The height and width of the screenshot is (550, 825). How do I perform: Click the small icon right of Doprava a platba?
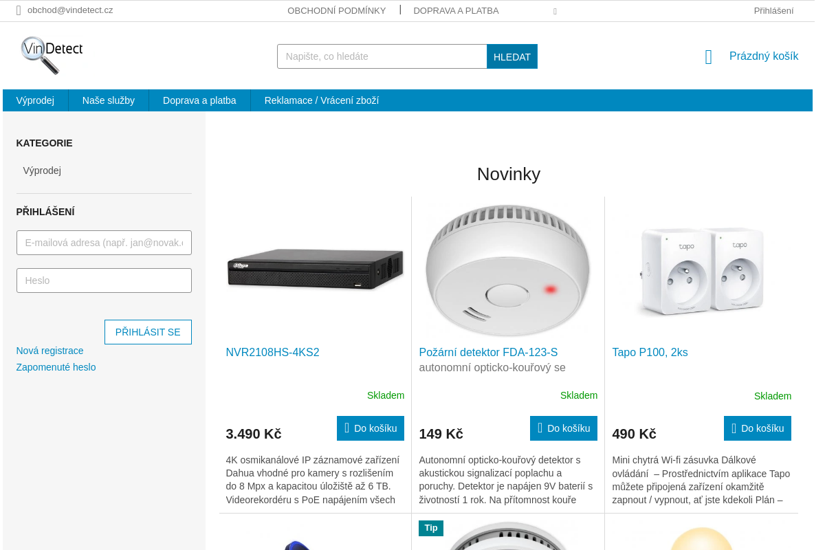(555, 11)
